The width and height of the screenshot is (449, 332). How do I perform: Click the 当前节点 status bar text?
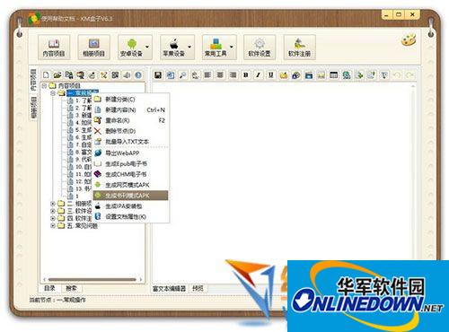(x=57, y=300)
